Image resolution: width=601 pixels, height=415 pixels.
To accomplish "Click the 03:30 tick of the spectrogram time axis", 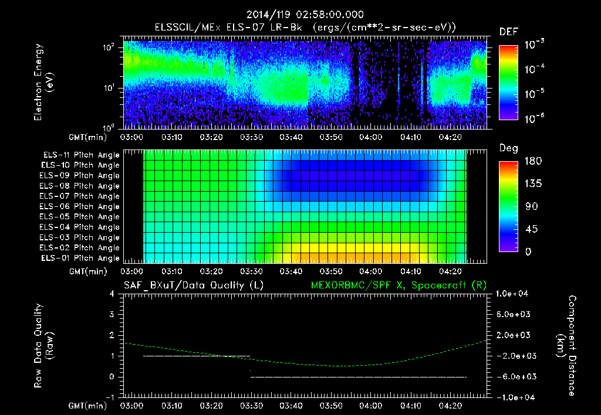I will click(251, 137).
